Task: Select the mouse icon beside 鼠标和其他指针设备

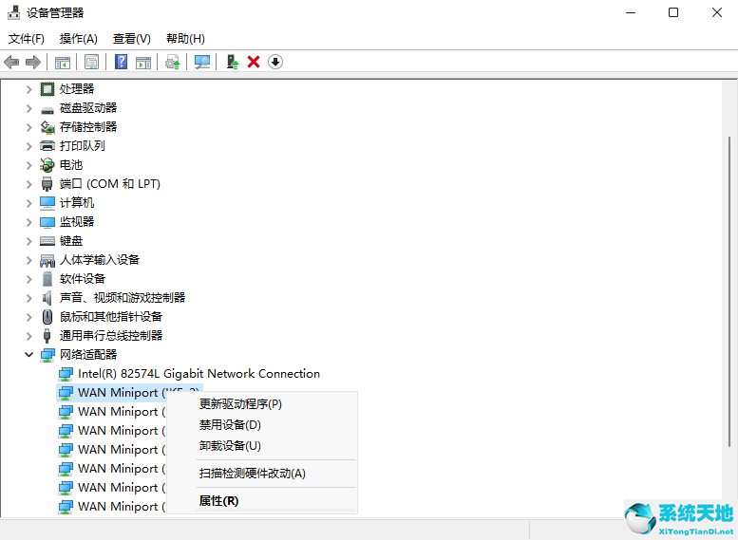Action: [x=47, y=317]
